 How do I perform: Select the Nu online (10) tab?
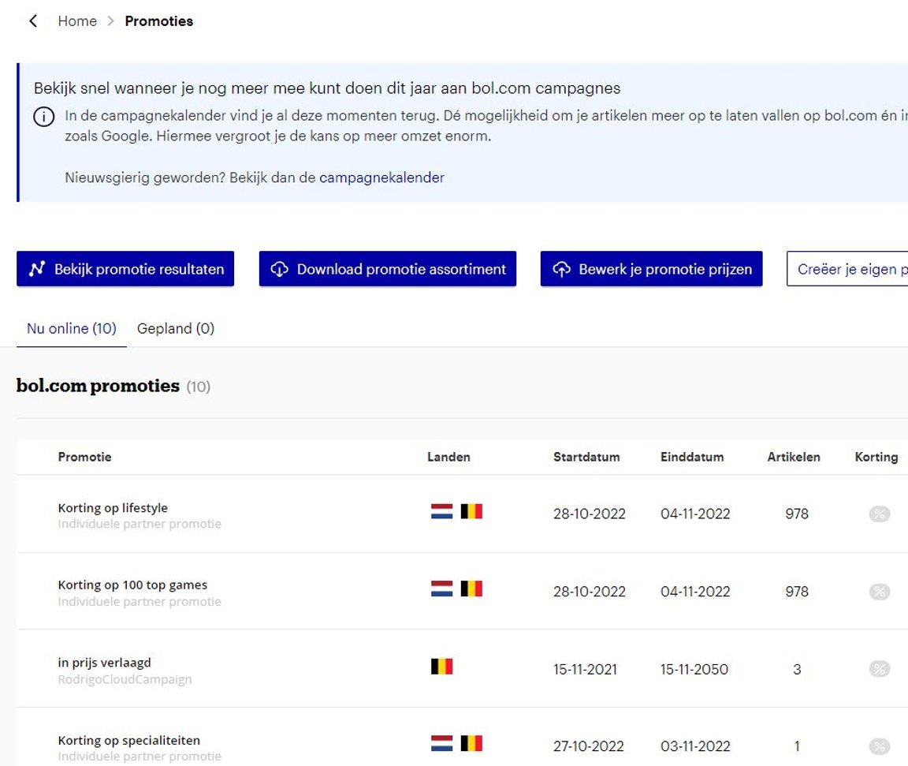[x=72, y=328]
